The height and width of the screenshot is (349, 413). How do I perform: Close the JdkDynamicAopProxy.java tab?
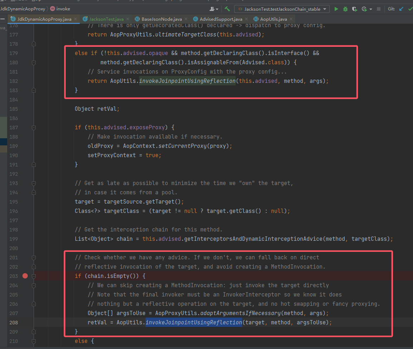coord(75,19)
